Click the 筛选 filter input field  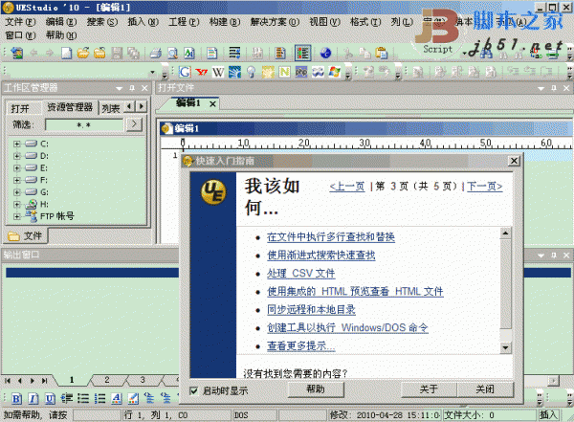tap(84, 125)
